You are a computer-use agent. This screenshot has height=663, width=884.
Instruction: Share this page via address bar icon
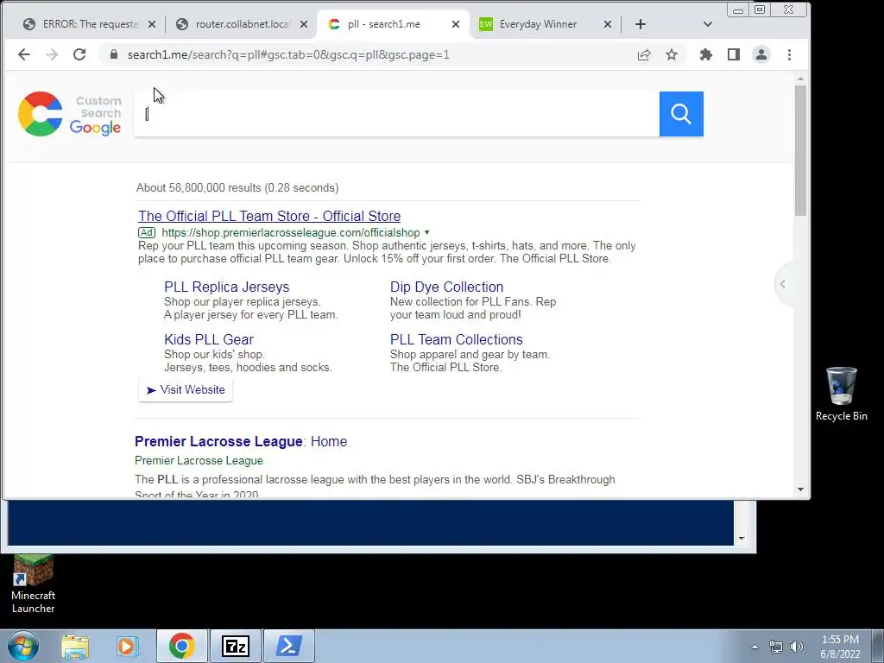coord(644,54)
